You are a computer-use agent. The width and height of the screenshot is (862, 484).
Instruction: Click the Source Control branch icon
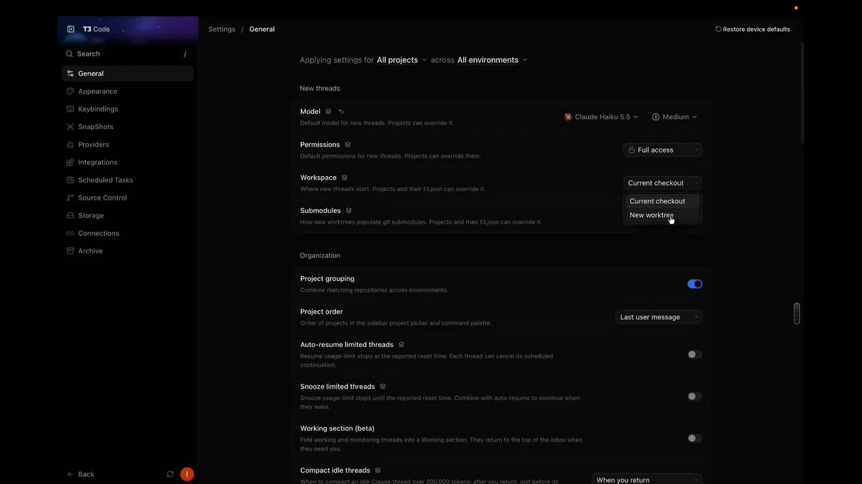point(70,198)
